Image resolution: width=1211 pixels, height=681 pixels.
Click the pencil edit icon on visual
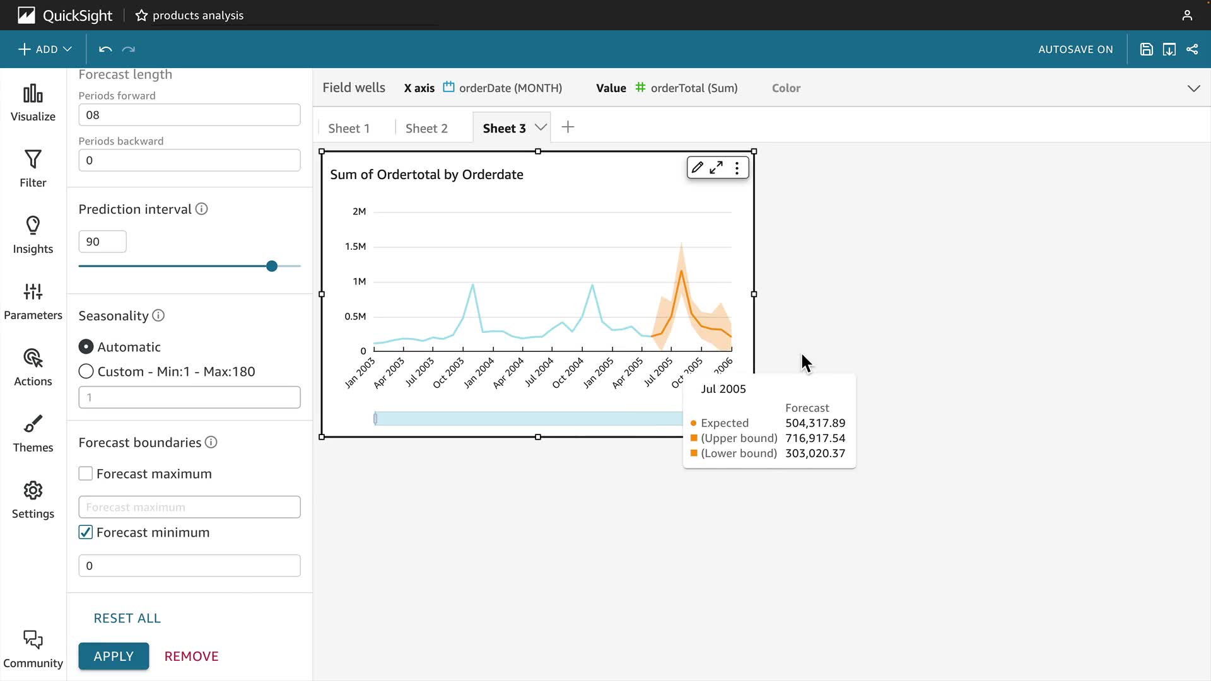(x=697, y=168)
